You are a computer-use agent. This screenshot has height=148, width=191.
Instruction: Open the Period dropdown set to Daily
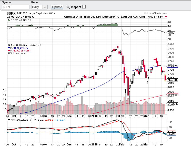39,7
